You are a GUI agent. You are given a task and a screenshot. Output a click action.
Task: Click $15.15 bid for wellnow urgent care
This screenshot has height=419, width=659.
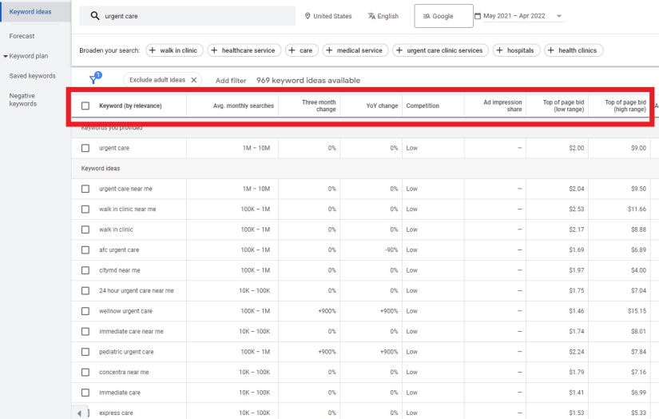click(637, 311)
